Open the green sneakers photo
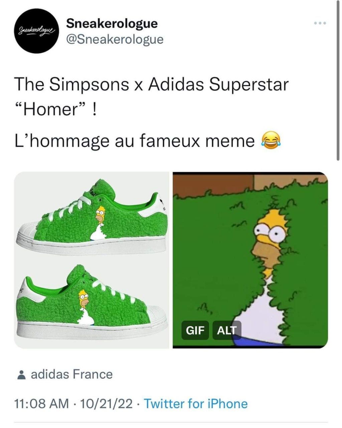Screen dimensions: 342x428 91,260
